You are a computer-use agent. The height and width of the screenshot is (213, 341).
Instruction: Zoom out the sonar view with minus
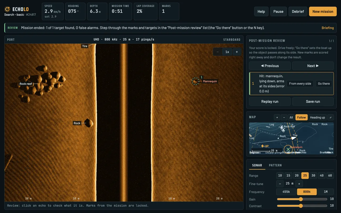(218, 52)
